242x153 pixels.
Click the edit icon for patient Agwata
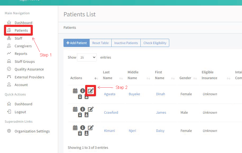tap(91, 91)
